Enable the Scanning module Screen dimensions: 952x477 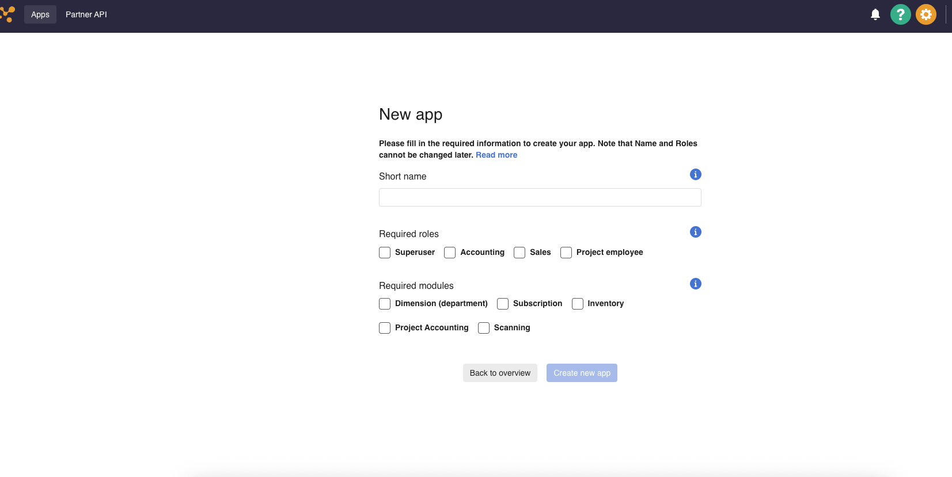click(x=484, y=328)
